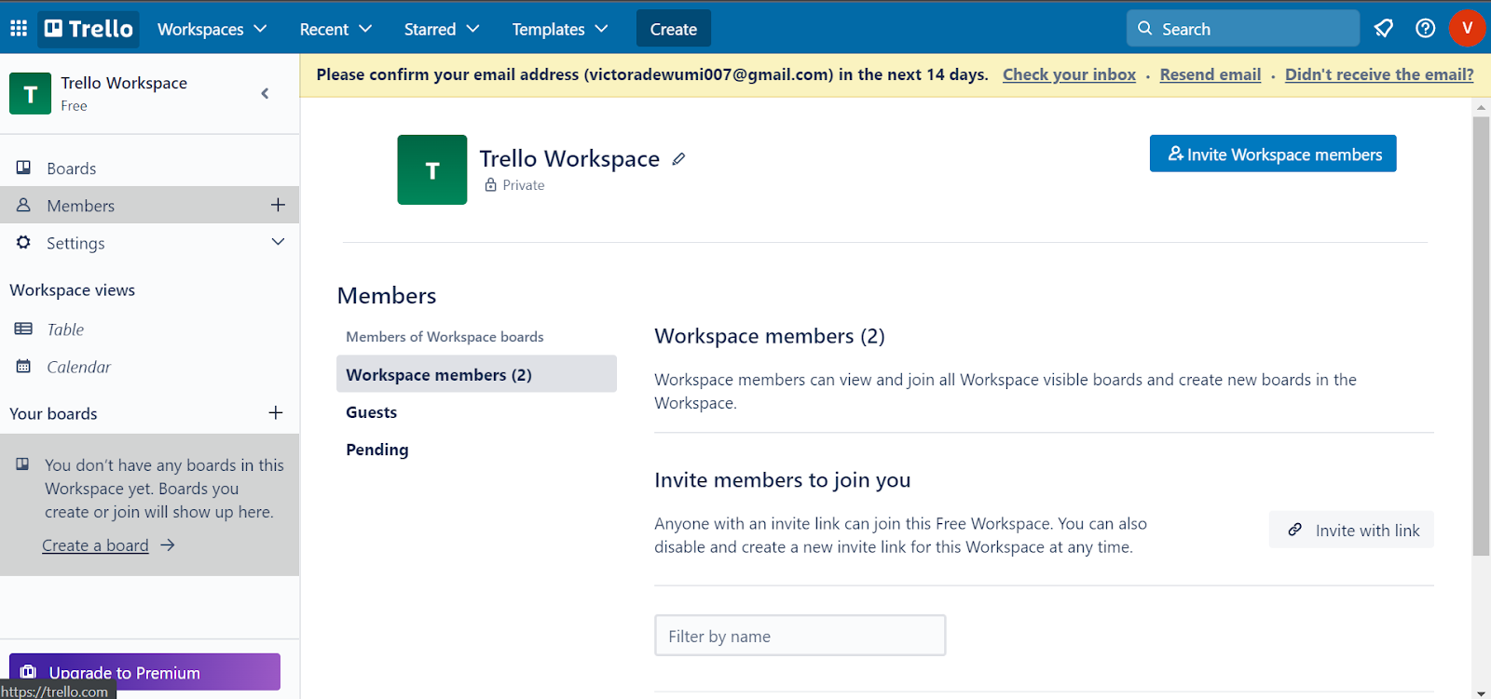
Task: Focus the Filter by name field
Action: pos(800,636)
